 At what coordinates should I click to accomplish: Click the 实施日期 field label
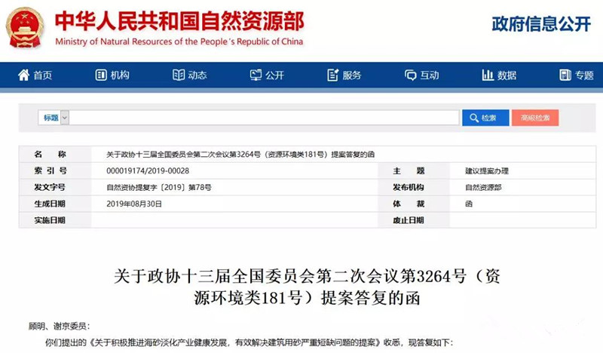coord(50,220)
